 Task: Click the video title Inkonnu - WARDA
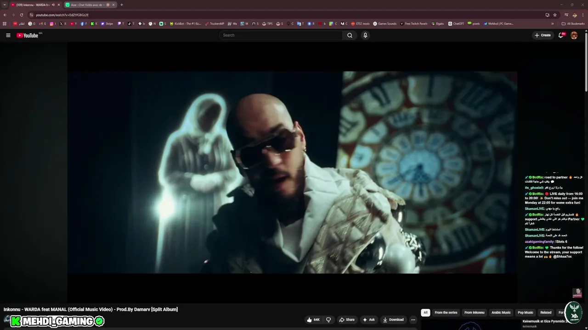point(90,309)
